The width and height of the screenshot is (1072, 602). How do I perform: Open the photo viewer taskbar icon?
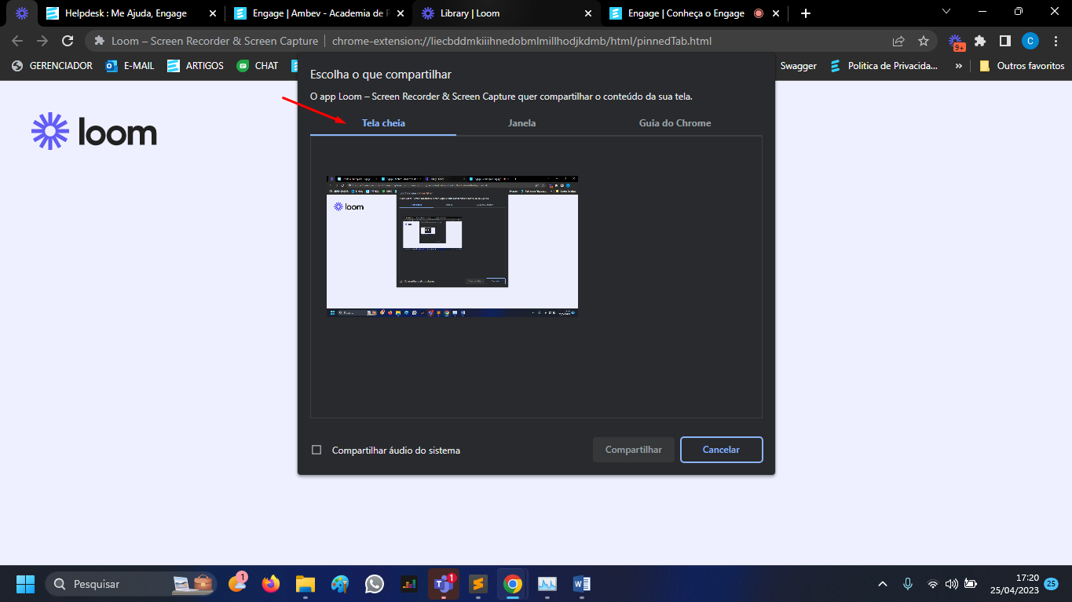(547, 584)
